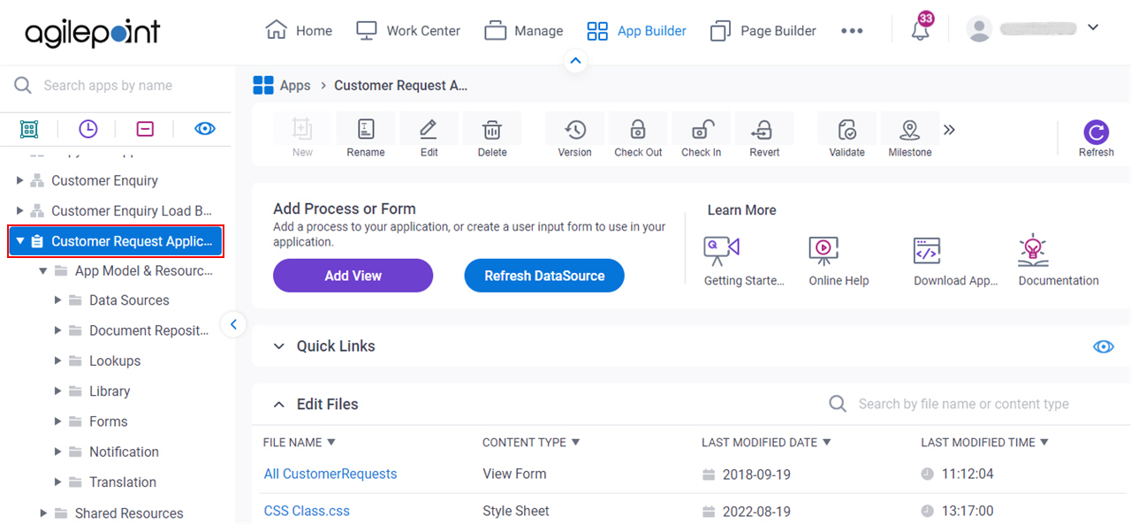Click the file search magnifier icon

coord(838,404)
